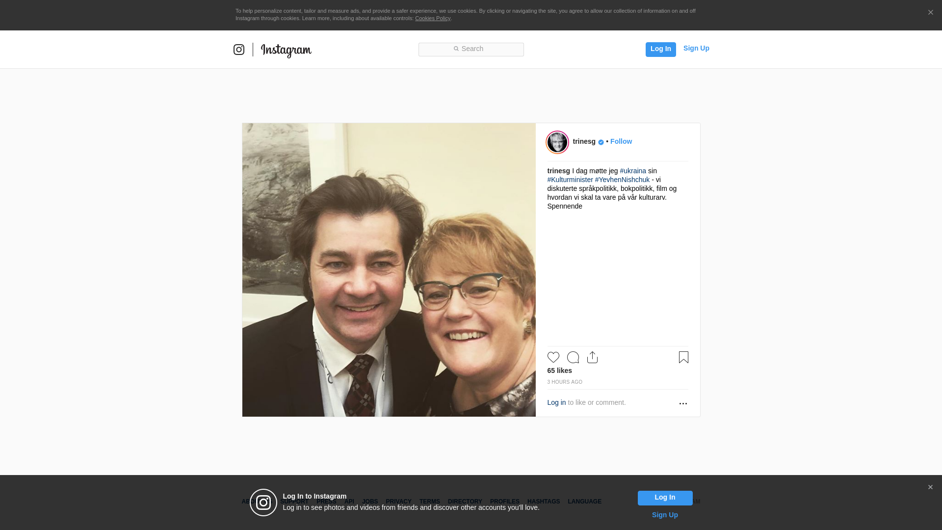The width and height of the screenshot is (942, 530).
Task: Open Sign Up link in bottom banner
Action: [665, 515]
